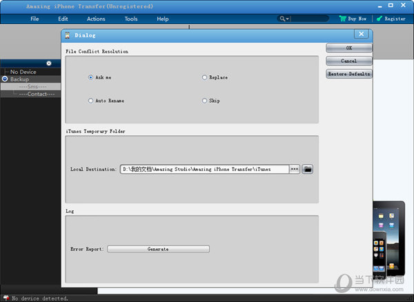Viewport: 414px width, 302px height.
Task: Select No Device in sidebar
Action: coord(23,72)
